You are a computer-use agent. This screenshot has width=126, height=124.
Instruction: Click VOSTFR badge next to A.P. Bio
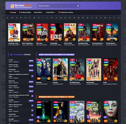[x=31, y=61]
